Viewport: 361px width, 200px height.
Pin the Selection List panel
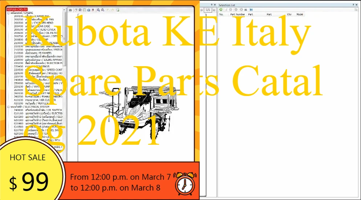[x=353, y=5]
